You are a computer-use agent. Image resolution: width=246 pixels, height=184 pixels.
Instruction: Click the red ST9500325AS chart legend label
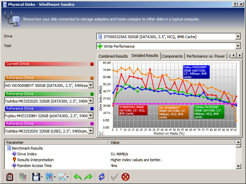point(133,110)
